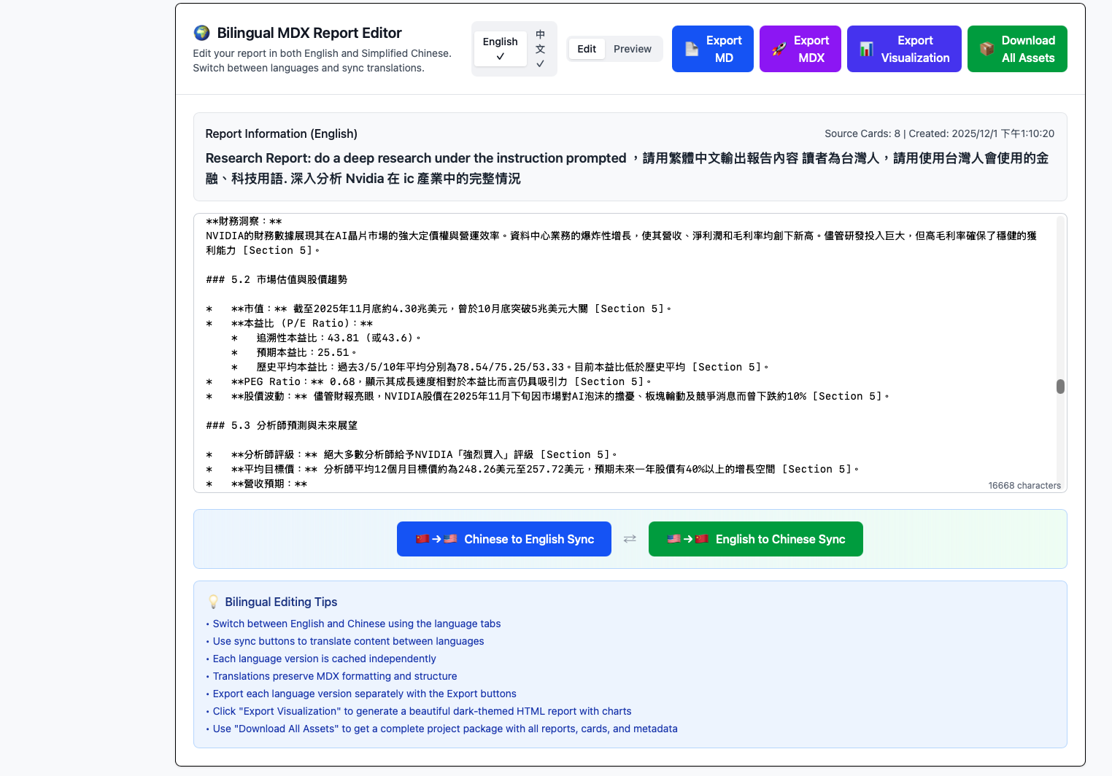
Task: Click the sync buttons translation tip link
Action: [x=348, y=641]
